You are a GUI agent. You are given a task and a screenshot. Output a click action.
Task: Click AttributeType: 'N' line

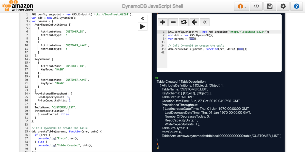(55, 35)
